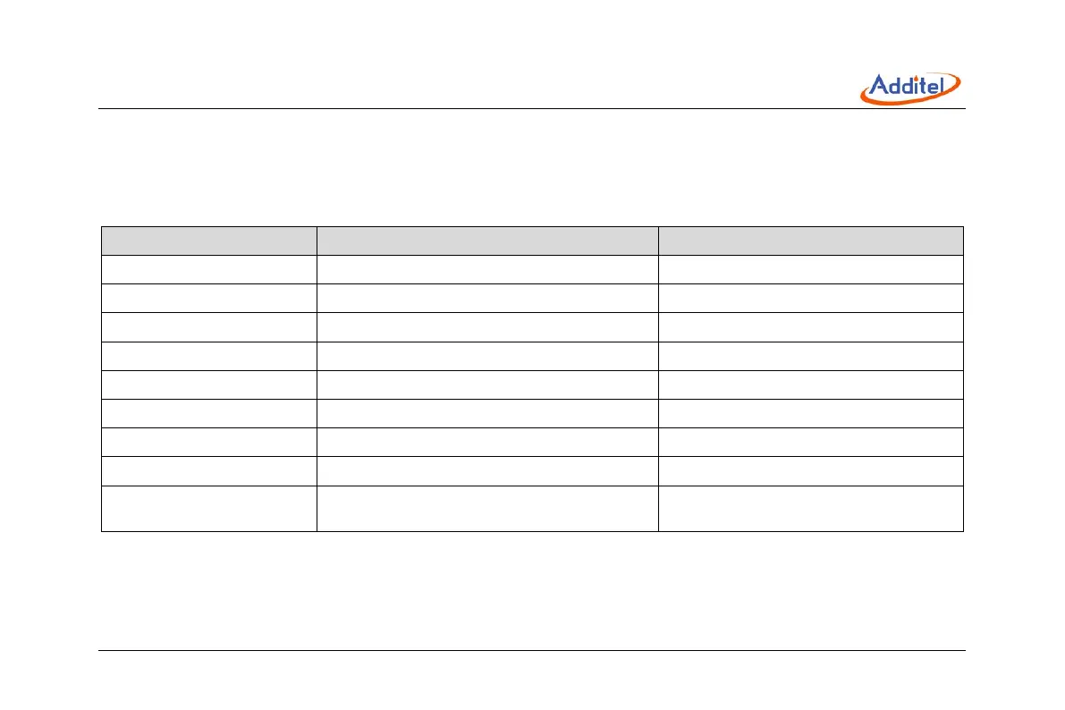Click the seventh body row's left cell
Viewport: 1065px width, 710px height.
point(208,442)
